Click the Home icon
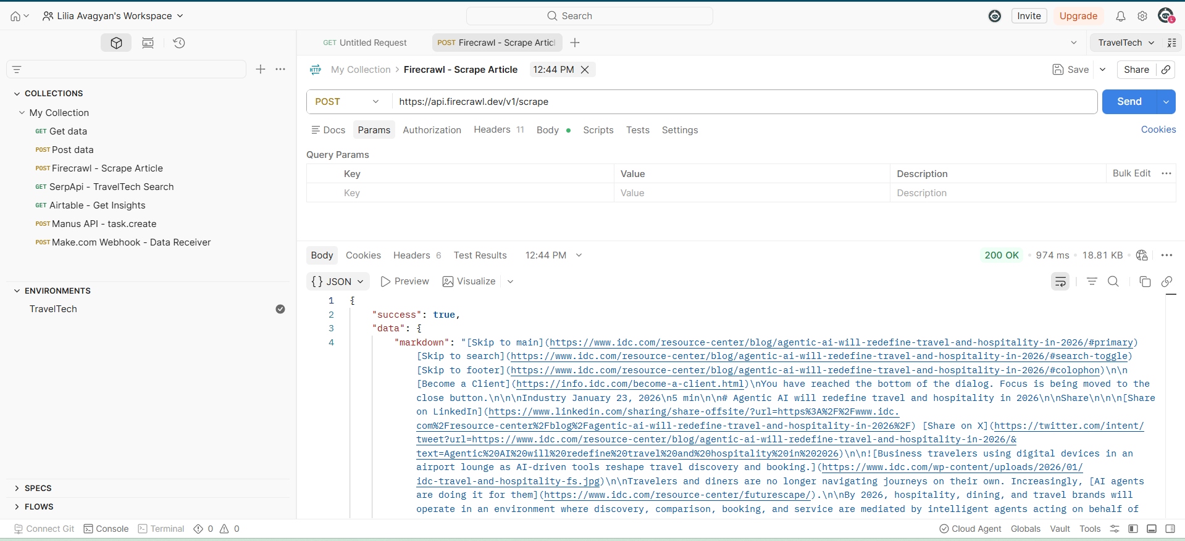1185x541 pixels. (x=15, y=16)
